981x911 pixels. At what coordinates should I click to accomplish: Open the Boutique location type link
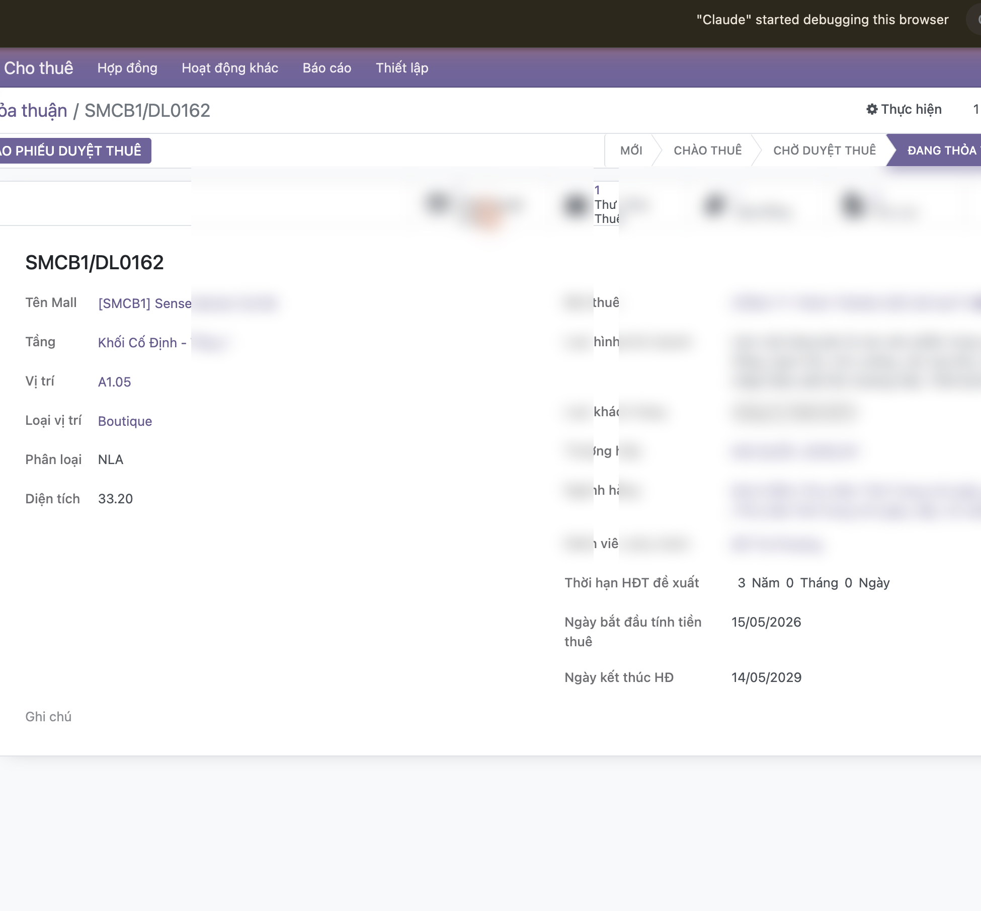pos(125,421)
